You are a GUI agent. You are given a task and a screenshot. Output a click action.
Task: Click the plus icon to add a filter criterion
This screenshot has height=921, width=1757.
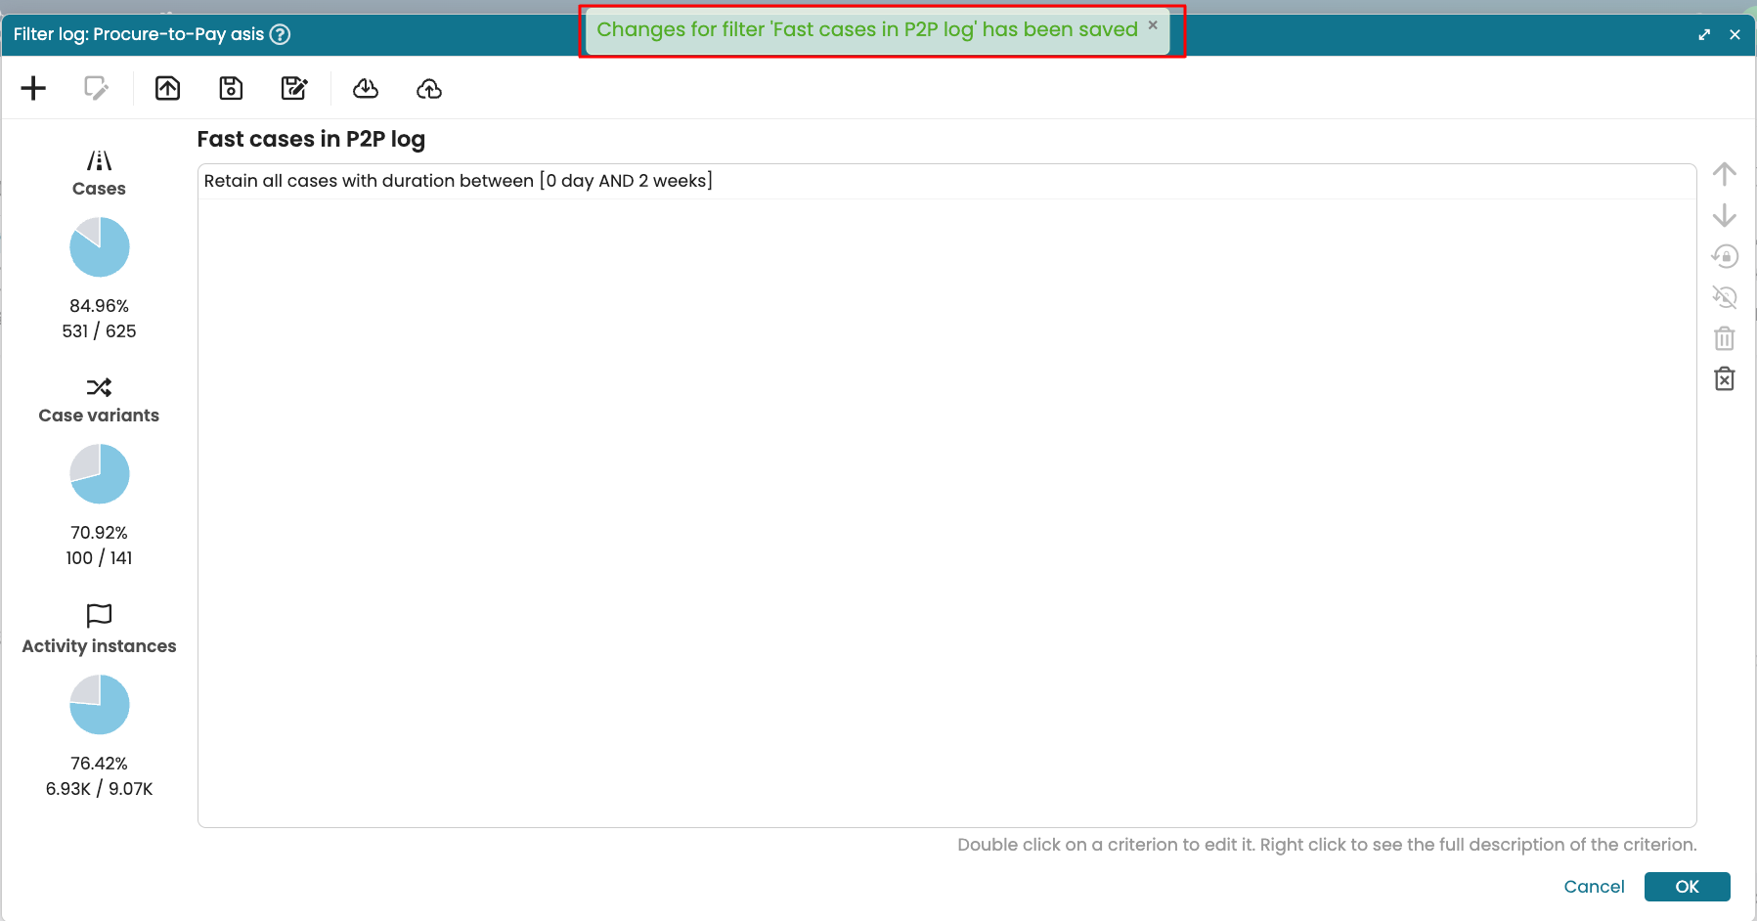(x=33, y=89)
